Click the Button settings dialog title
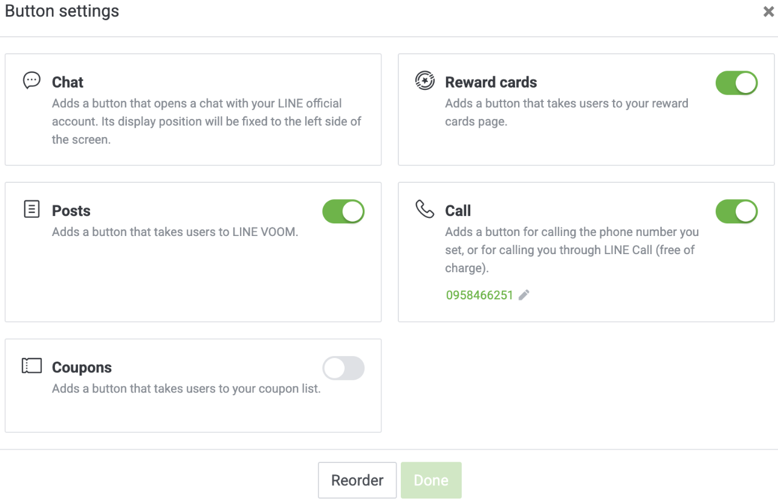Image resolution: width=778 pixels, height=504 pixels. click(62, 11)
